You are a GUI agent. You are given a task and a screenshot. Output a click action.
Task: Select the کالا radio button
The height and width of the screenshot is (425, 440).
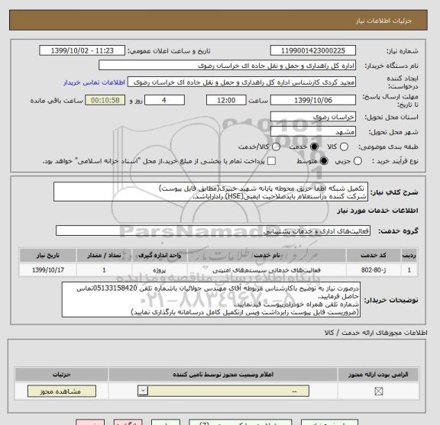[344, 147]
